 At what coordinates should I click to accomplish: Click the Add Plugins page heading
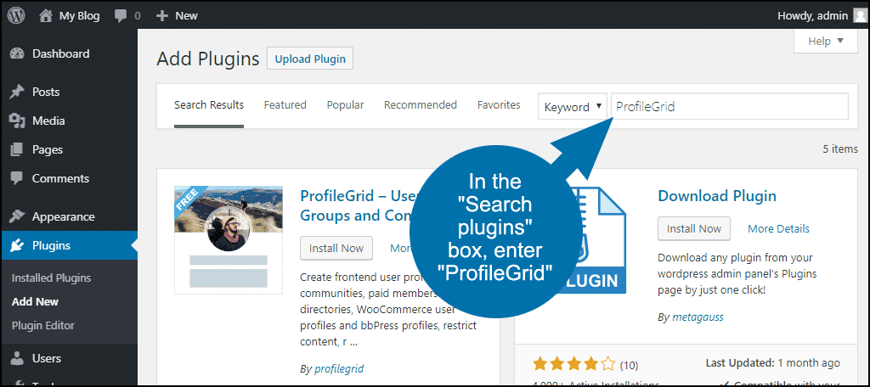pos(208,59)
